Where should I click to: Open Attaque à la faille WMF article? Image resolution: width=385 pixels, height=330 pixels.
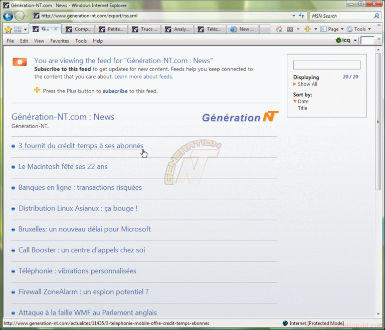[x=87, y=312]
